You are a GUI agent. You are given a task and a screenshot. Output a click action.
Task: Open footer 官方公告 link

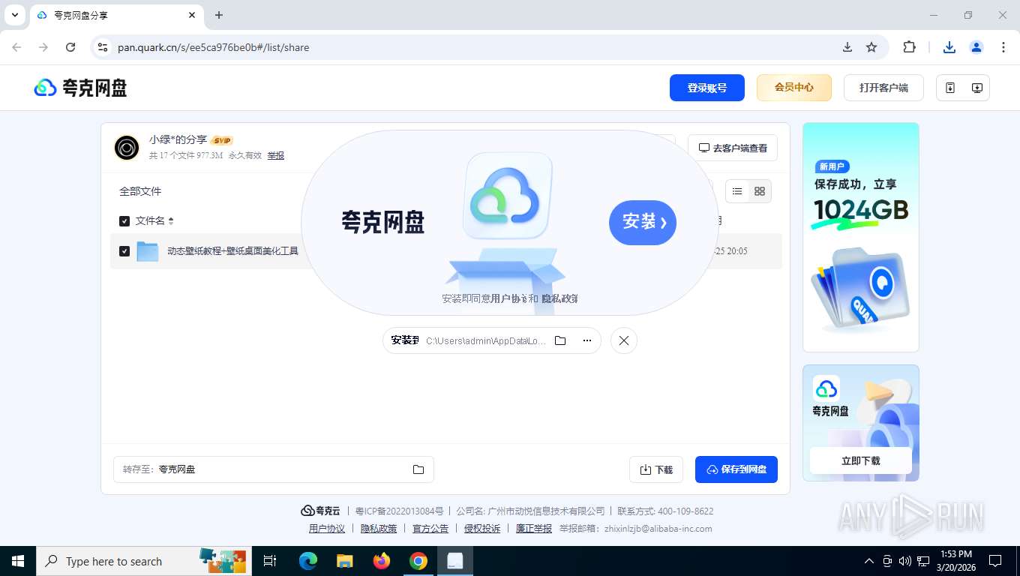pyautogui.click(x=430, y=529)
